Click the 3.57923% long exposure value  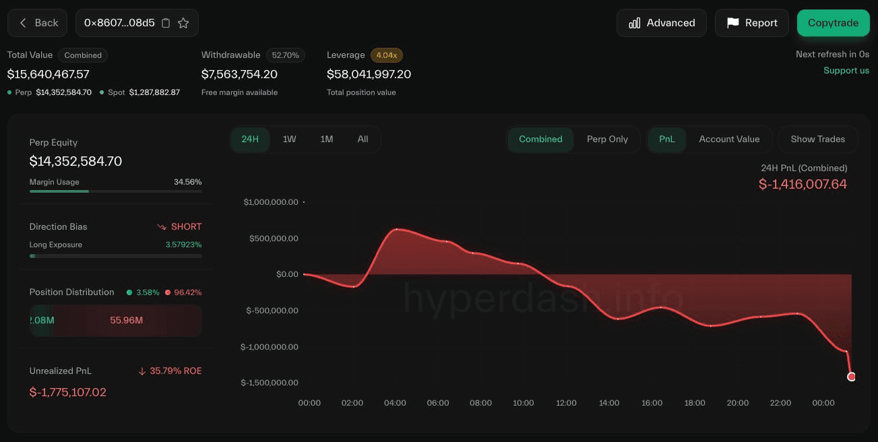184,245
